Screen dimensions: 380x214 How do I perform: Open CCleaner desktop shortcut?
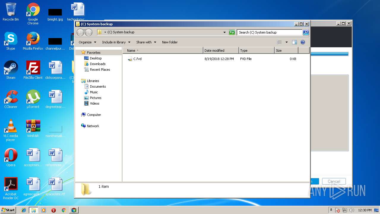11,99
